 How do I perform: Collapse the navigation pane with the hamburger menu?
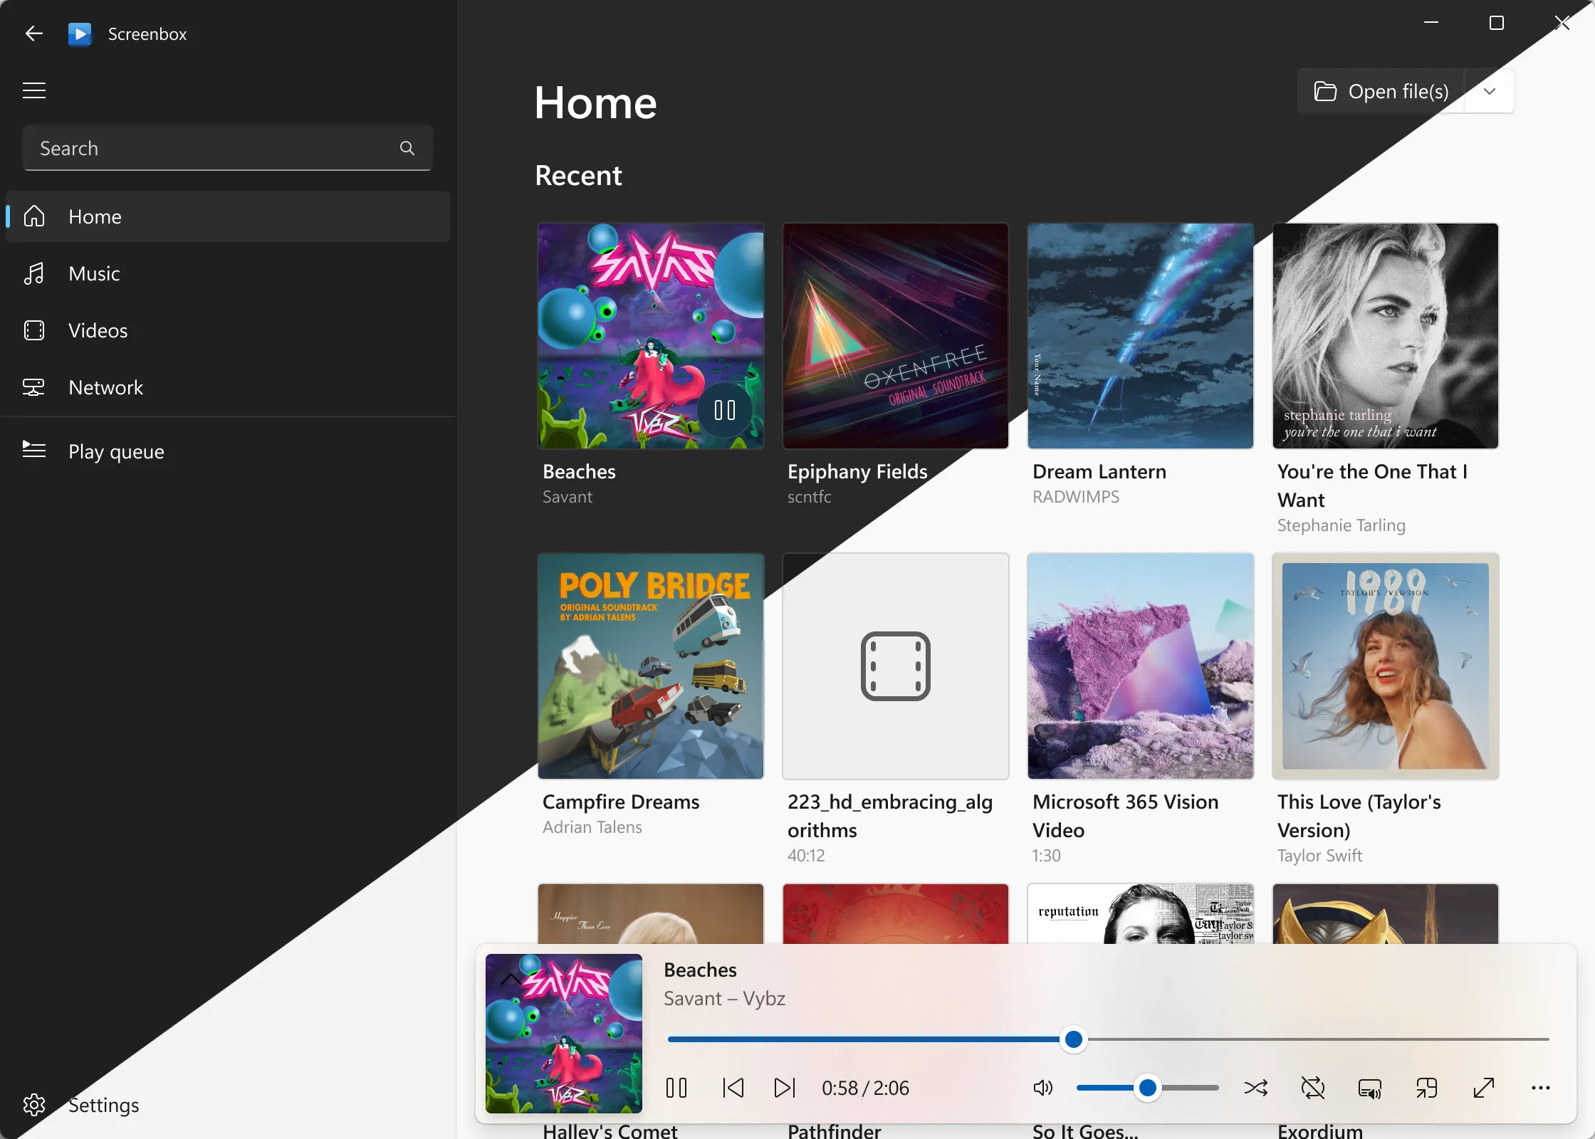point(33,91)
